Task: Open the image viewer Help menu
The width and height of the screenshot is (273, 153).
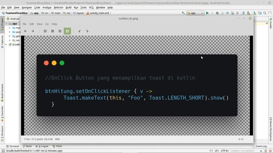Action: [54, 24]
